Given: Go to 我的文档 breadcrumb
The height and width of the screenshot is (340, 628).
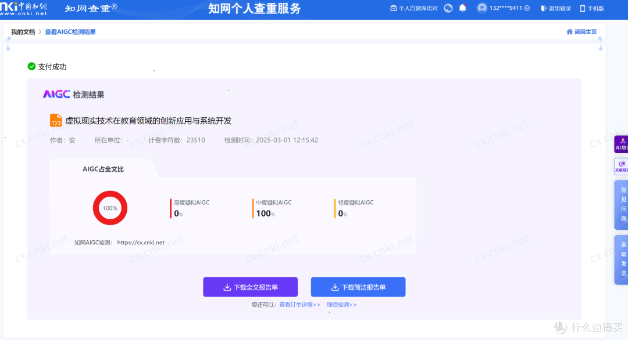Looking at the screenshot, I should pyautogui.click(x=23, y=32).
